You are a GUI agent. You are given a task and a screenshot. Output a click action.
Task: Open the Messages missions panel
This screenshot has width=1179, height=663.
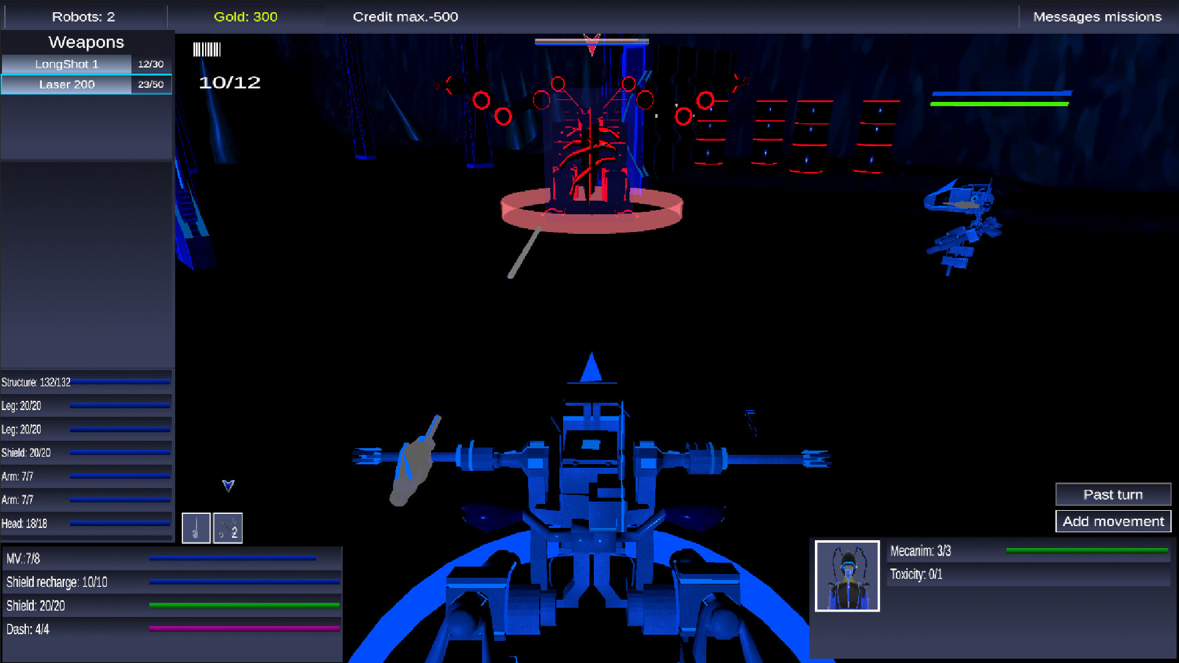pos(1097,17)
